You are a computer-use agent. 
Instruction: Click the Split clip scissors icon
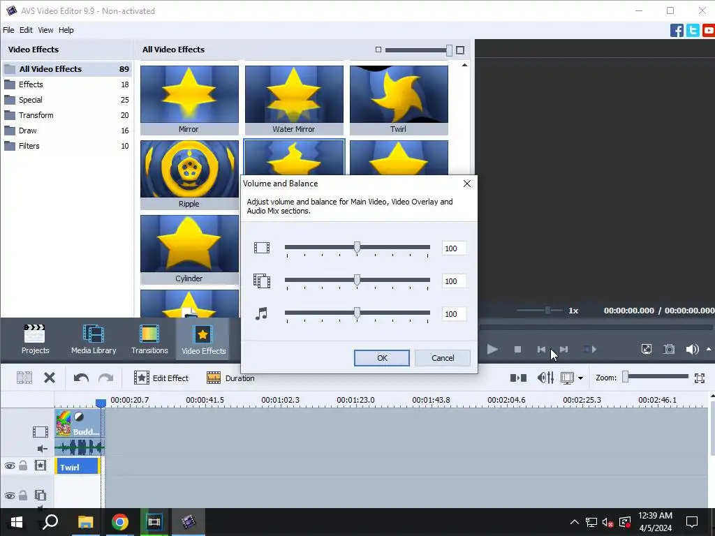24,378
